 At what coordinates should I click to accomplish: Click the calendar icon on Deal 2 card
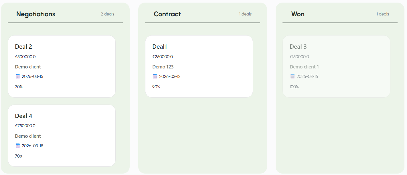click(x=18, y=76)
